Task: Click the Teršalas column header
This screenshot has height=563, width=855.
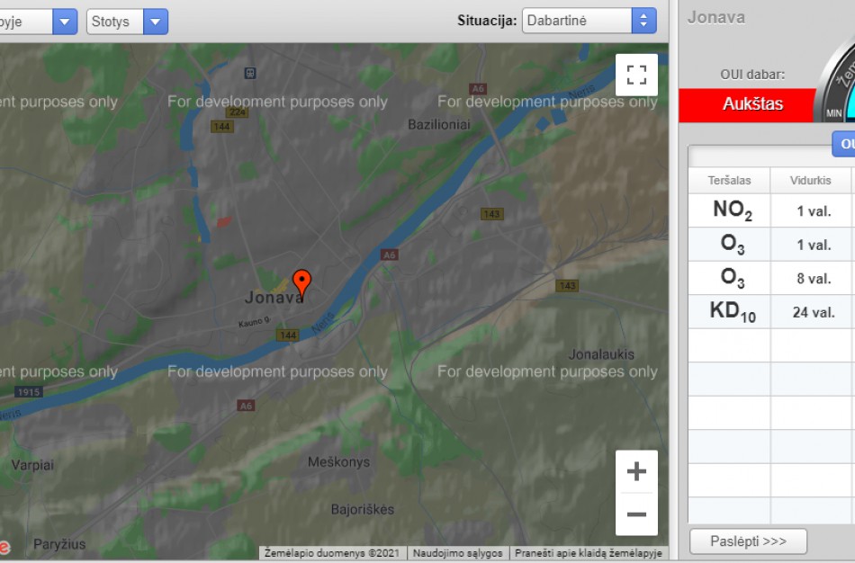Action: tap(729, 180)
